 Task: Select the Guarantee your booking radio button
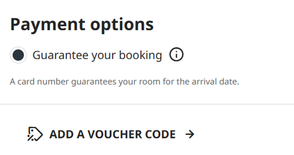point(18,55)
